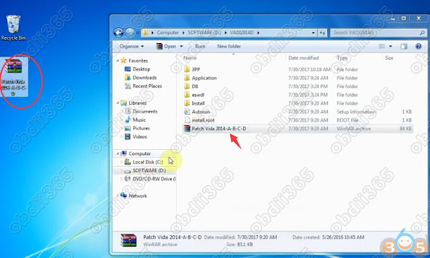Viewport: 430px width, 258px height.
Task: Refresh the folder view button
Action: 322,33
